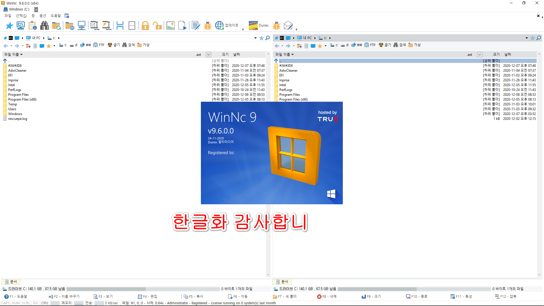Expand the left panel path history dropdown
The image size is (544, 306).
point(256,38)
